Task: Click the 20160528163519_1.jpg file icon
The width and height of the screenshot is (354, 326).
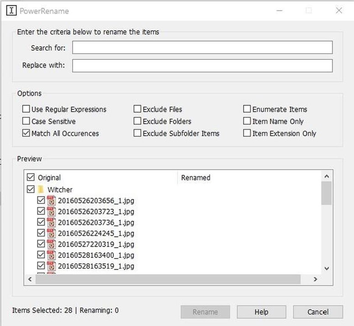Action: 51,266
